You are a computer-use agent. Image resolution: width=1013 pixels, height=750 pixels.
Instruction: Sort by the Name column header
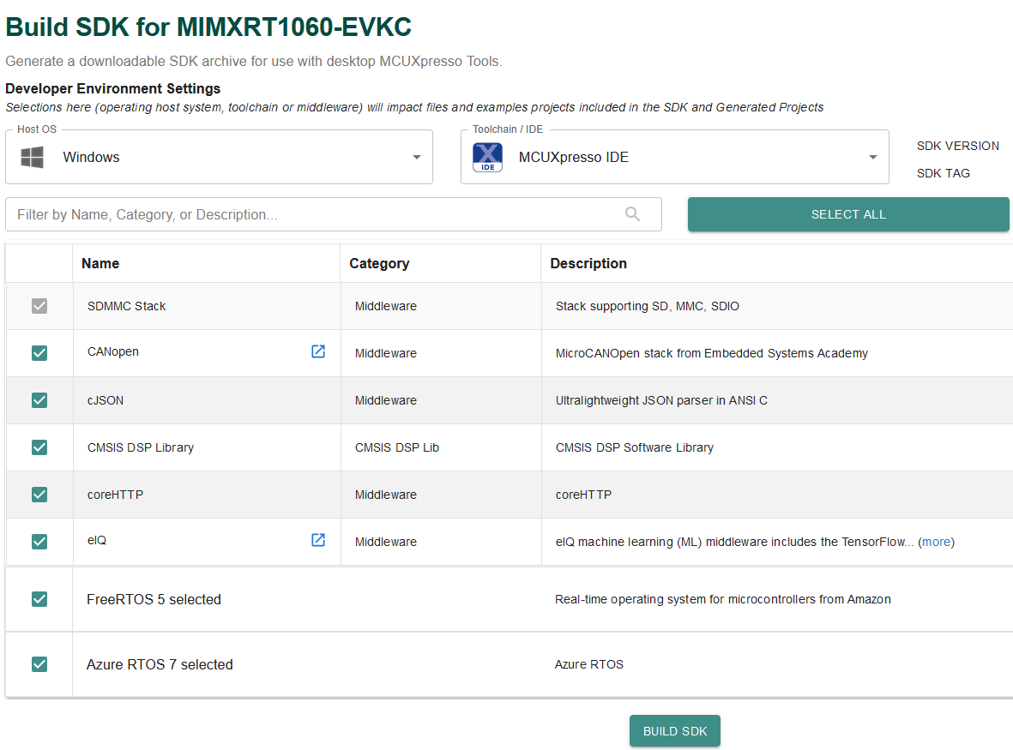[x=100, y=263]
